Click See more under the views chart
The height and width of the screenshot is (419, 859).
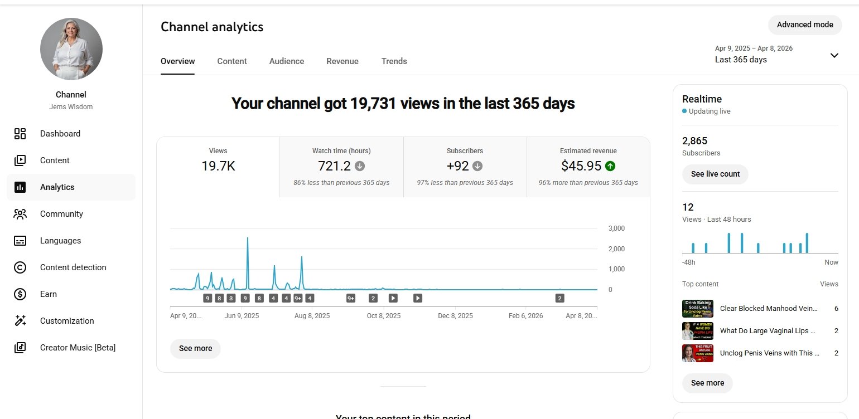coord(195,348)
